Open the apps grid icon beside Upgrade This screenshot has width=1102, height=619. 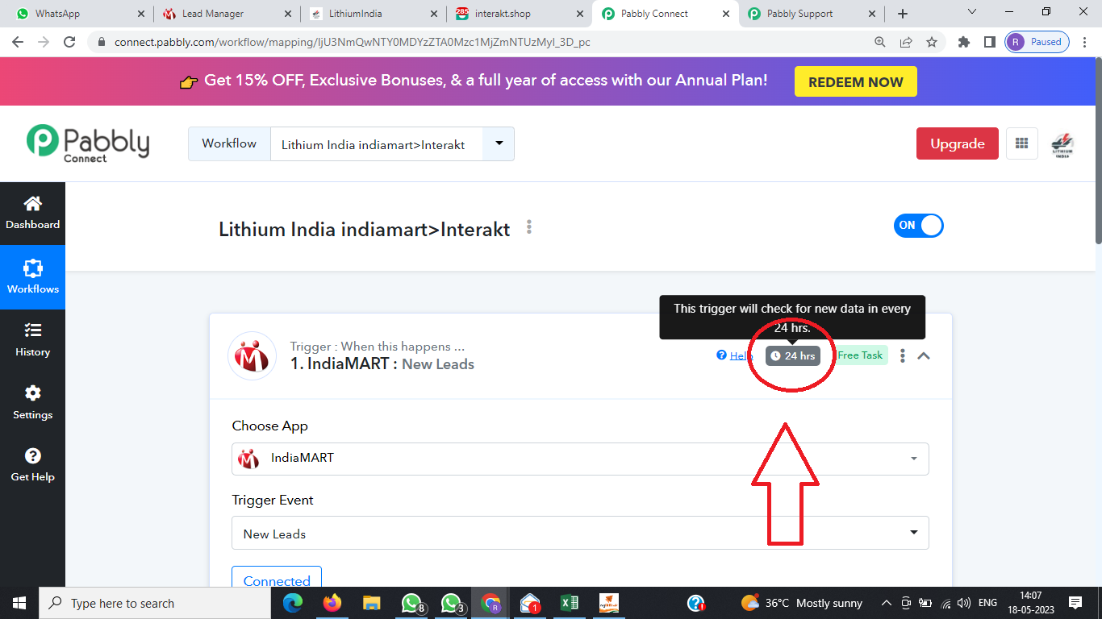(1022, 143)
